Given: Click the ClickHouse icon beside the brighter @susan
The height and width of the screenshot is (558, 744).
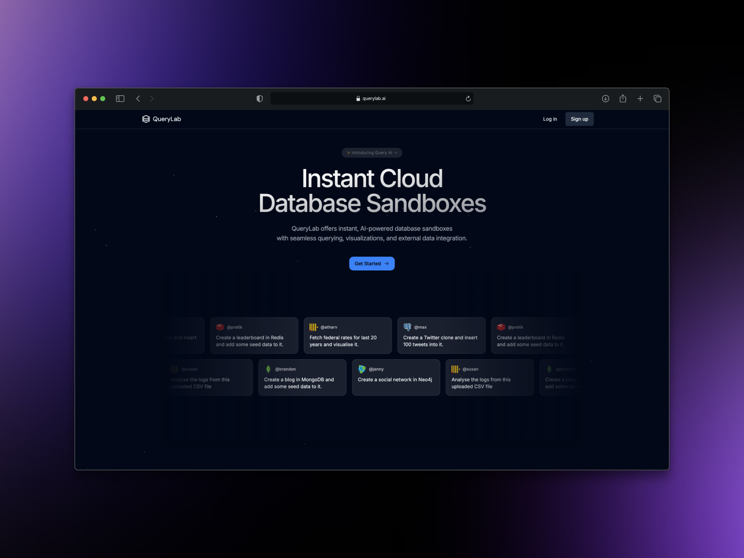Looking at the screenshot, I should point(455,369).
